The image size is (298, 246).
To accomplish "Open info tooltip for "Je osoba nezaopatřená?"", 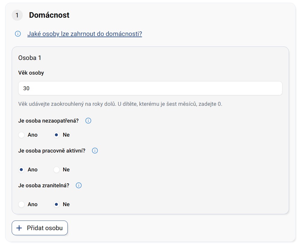I will (x=88, y=121).
